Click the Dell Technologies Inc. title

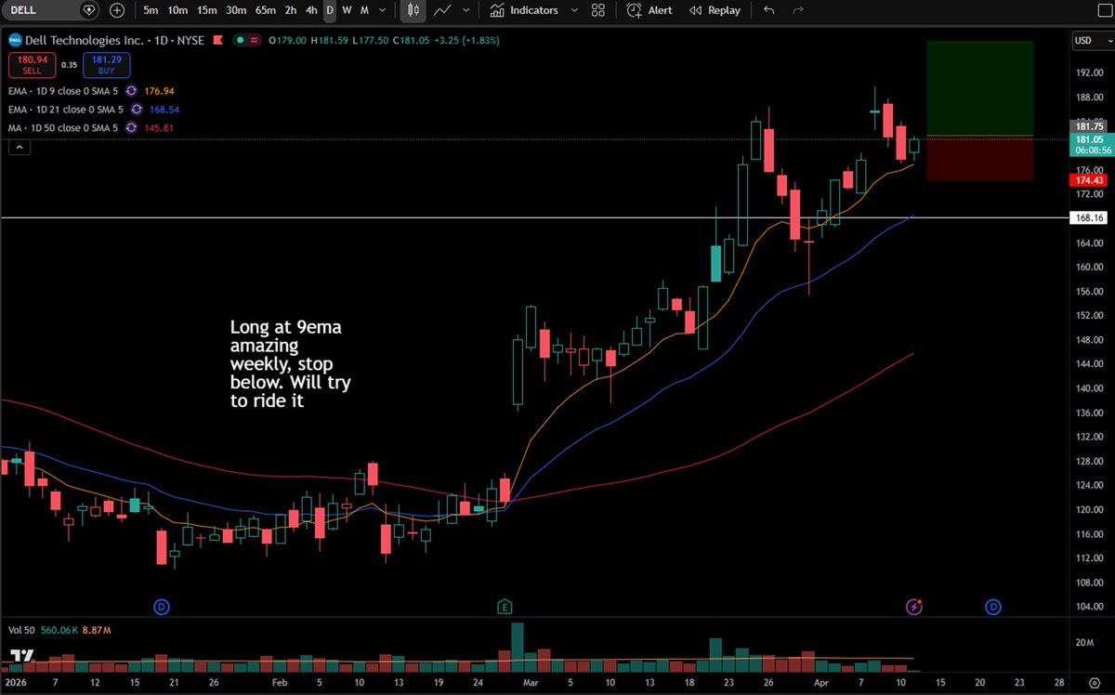pyautogui.click(x=84, y=40)
